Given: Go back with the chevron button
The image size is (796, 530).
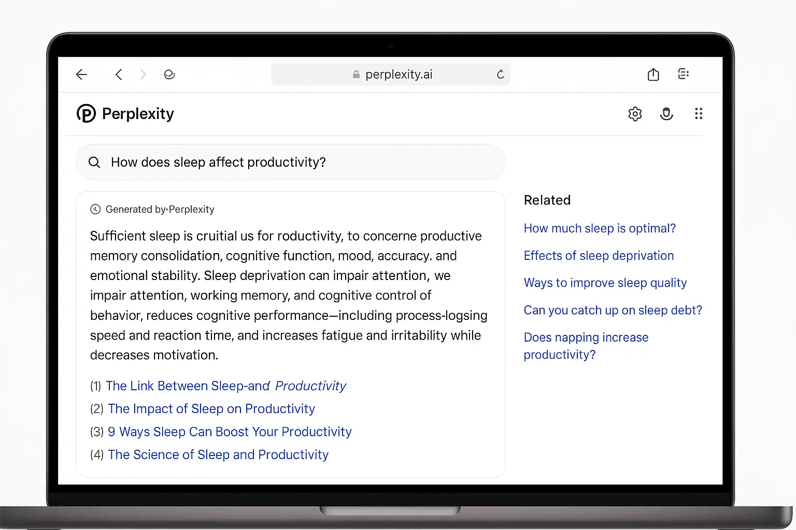Looking at the screenshot, I should click(119, 75).
